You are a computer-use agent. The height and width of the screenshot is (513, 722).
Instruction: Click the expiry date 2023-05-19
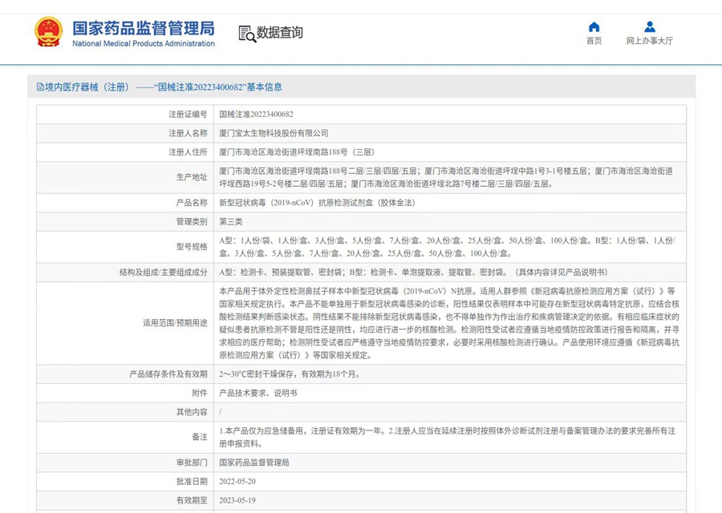pyautogui.click(x=239, y=499)
